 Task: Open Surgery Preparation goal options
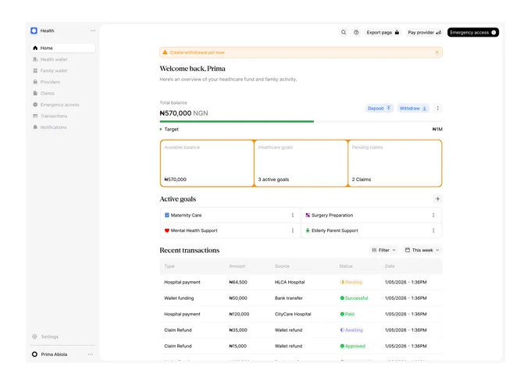click(x=433, y=216)
